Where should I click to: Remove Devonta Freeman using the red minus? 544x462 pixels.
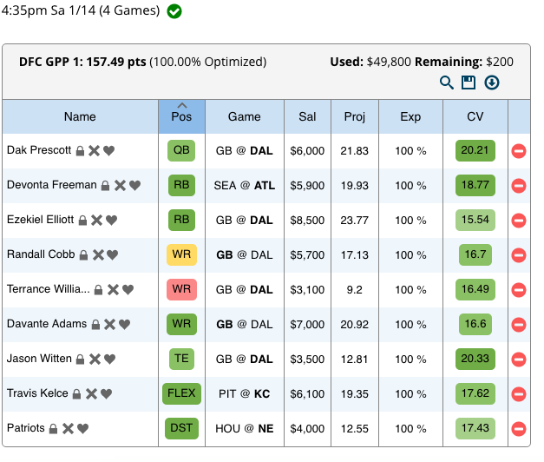[x=519, y=186]
